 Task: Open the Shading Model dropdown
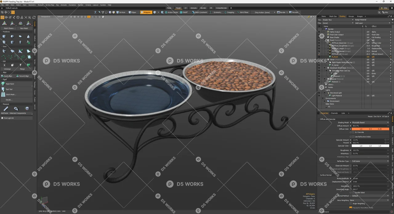click(370, 122)
